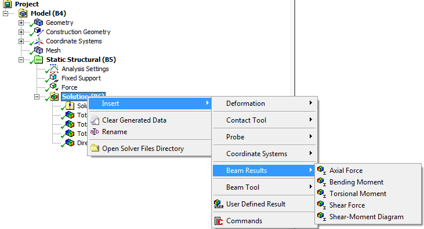
Task: Open Coordinate Systems submenu entry
Action: pyautogui.click(x=264, y=153)
